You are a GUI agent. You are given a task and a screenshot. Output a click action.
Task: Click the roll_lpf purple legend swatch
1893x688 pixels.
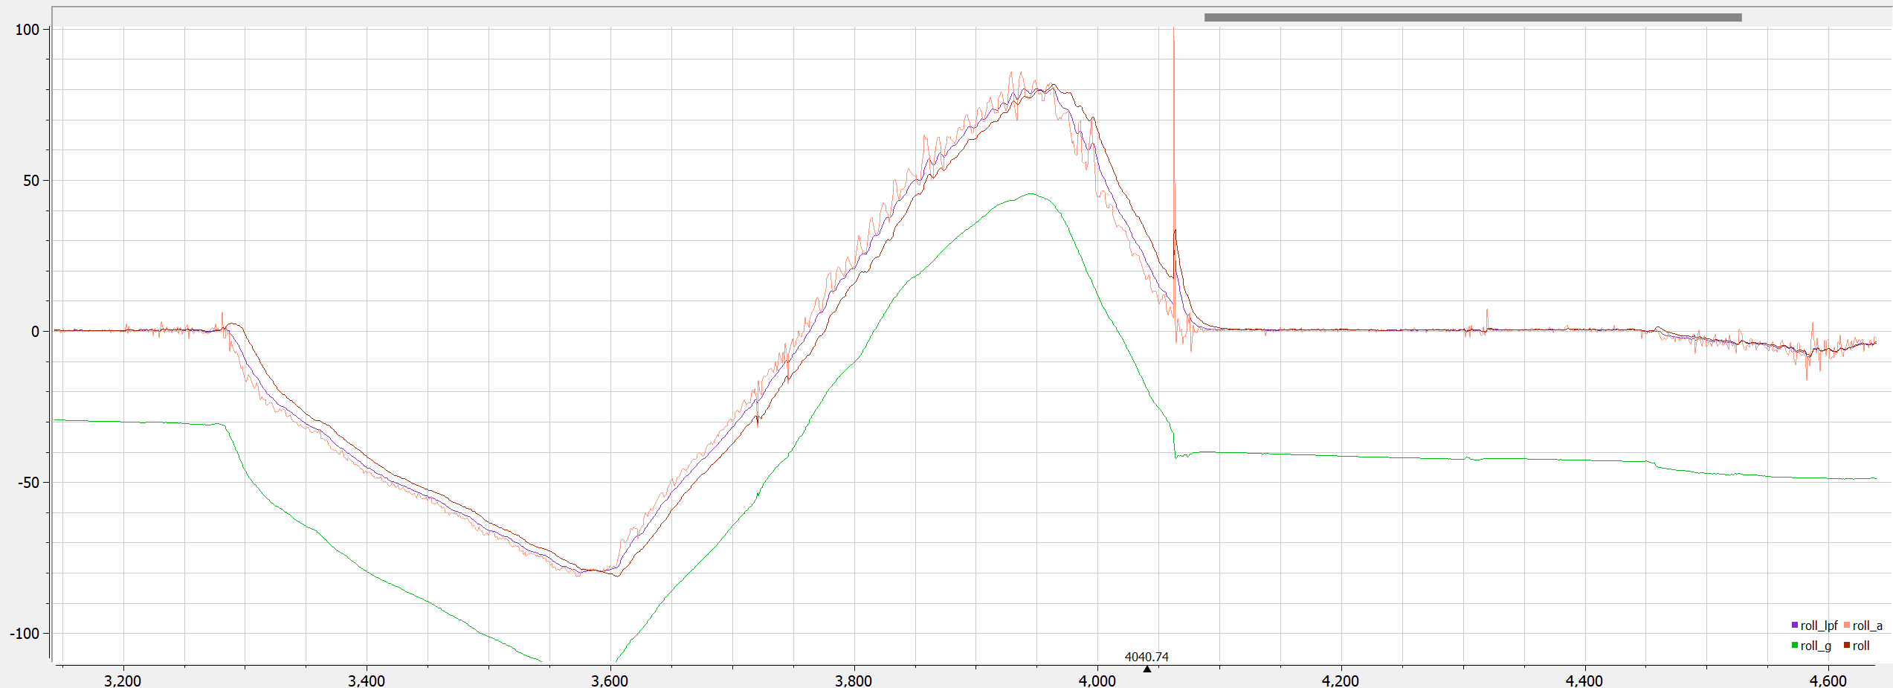[x=1795, y=626]
